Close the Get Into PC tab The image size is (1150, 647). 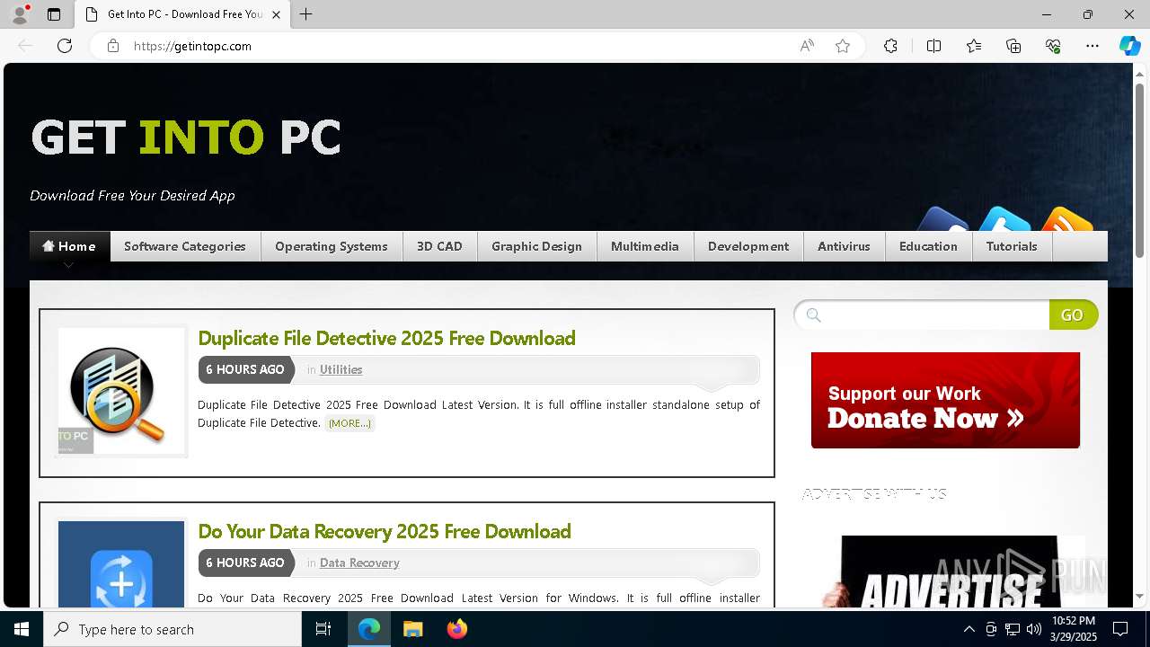(276, 14)
